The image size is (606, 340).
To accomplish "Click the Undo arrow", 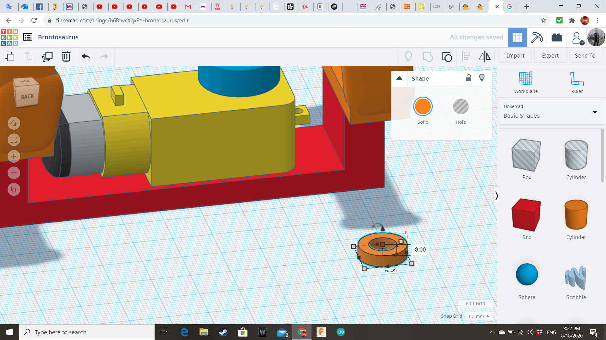I will pyautogui.click(x=85, y=57).
